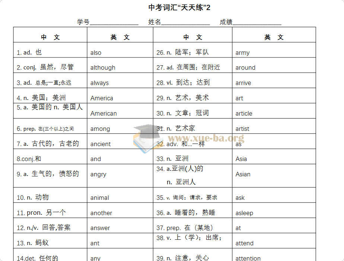Click the 学号 blank line

click(x=114, y=22)
